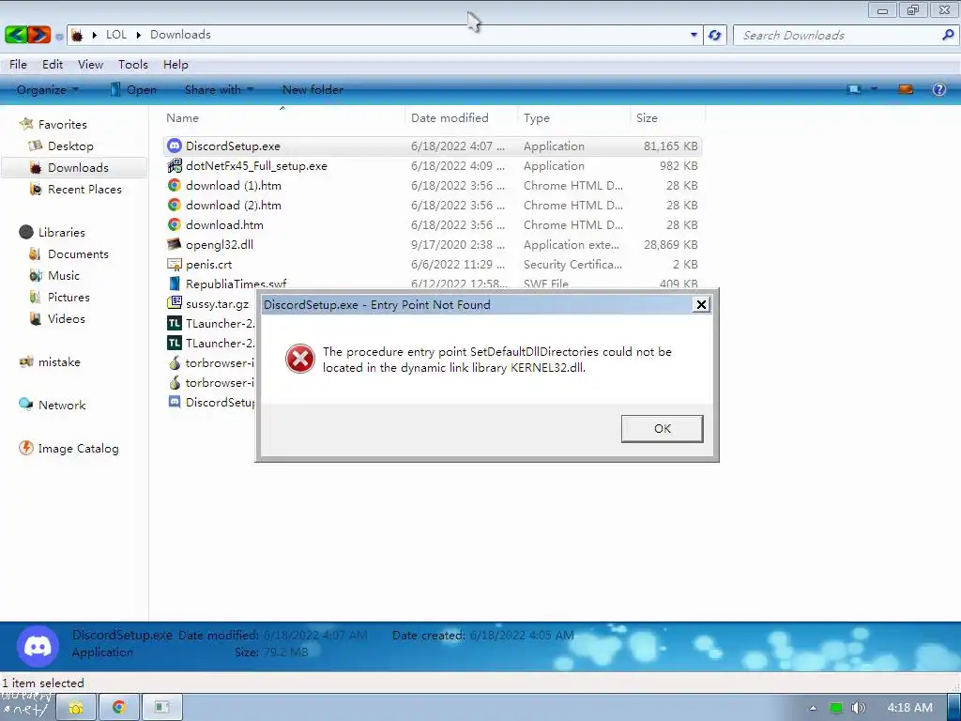Click Chrome icon beside download (2).htm
The height and width of the screenshot is (721, 961).
175,205
